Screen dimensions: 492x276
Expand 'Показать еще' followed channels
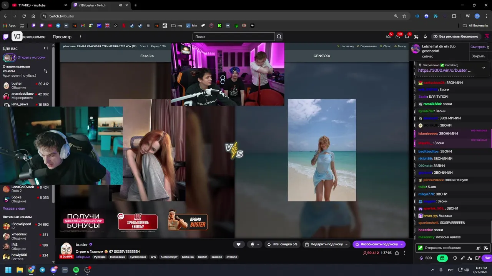(14, 208)
